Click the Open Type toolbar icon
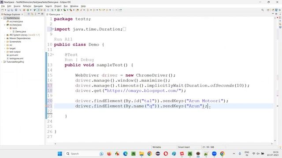This screenshot has width=282, height=158. (78, 10)
